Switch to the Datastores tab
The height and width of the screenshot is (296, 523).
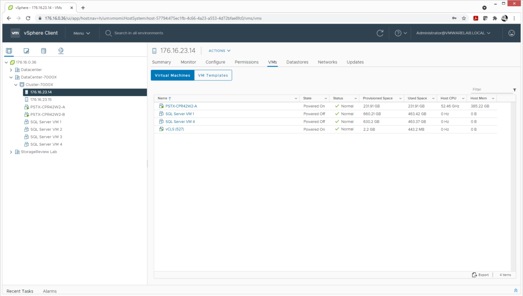coord(297,62)
